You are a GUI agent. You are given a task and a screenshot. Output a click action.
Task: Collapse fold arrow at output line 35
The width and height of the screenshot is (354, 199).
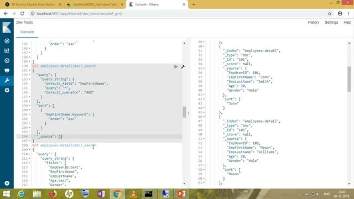[204, 68]
